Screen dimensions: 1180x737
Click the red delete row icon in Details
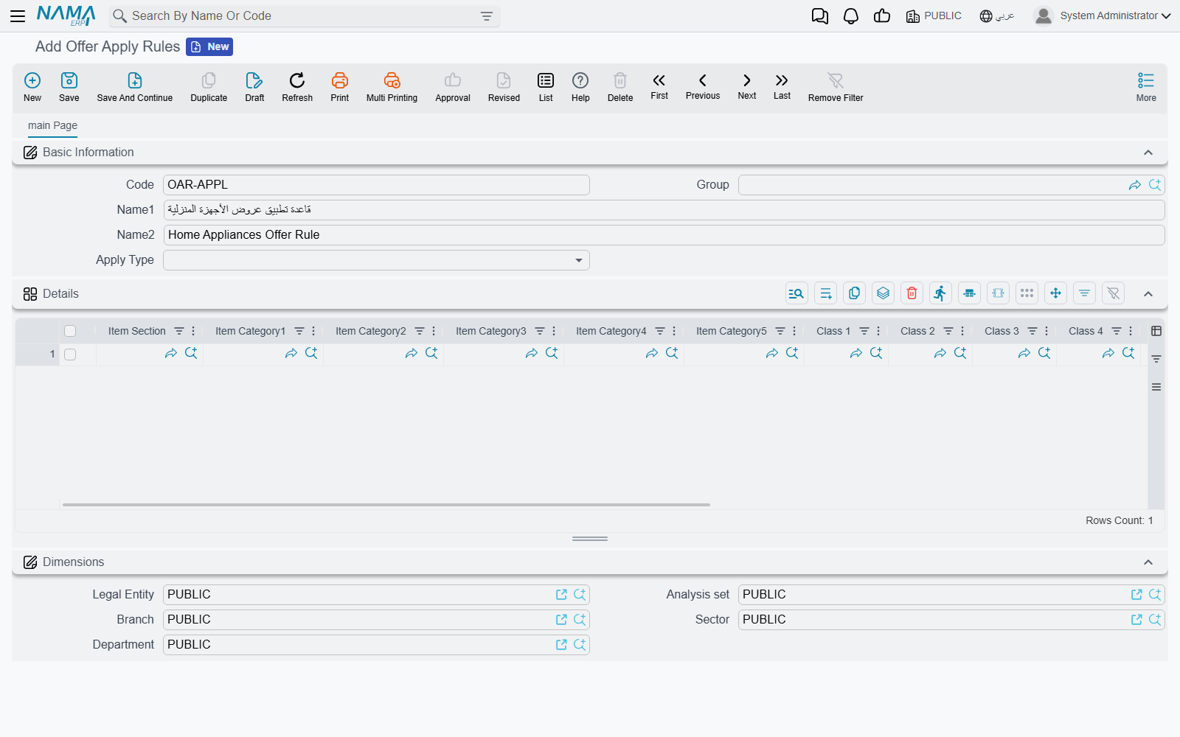pos(912,293)
